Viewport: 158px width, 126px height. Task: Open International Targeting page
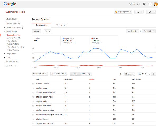(15, 47)
